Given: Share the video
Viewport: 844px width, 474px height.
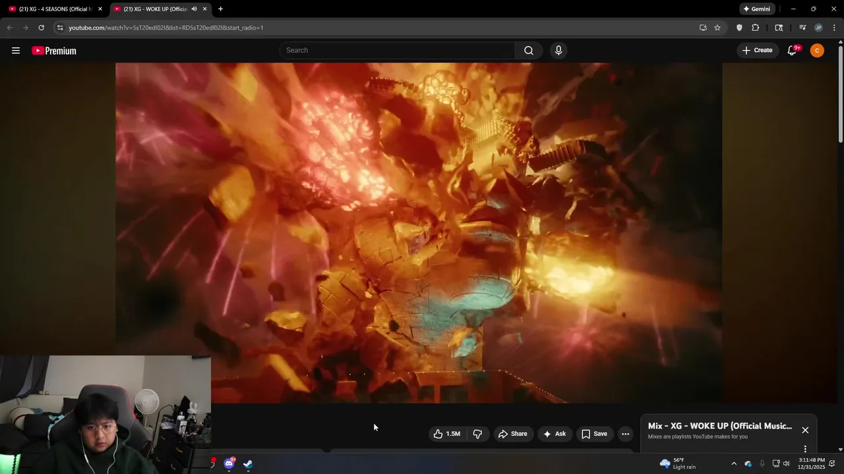Looking at the screenshot, I should [x=512, y=434].
